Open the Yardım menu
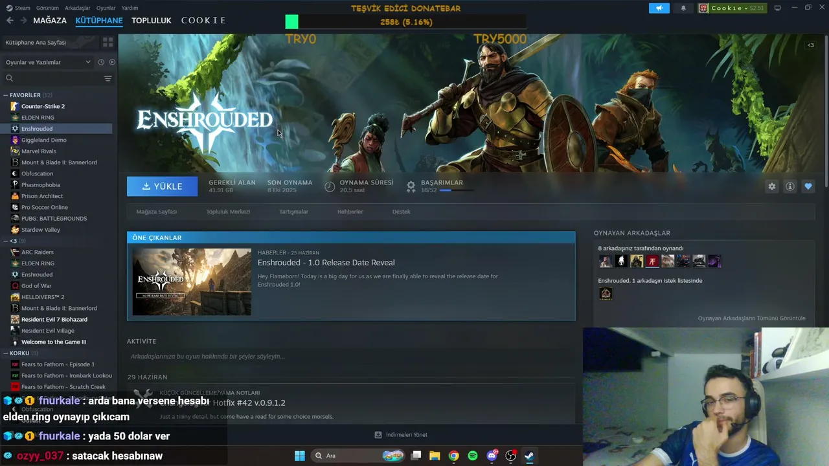 point(130,8)
